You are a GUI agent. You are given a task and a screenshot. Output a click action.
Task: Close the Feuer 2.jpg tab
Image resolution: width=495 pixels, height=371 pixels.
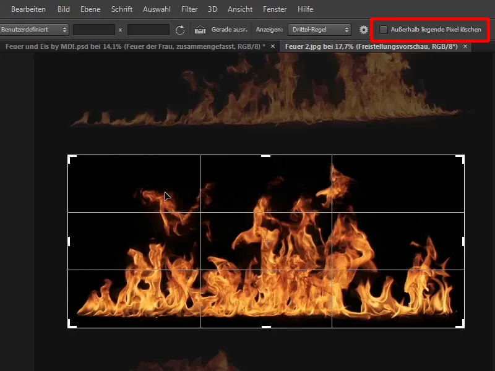pos(465,46)
